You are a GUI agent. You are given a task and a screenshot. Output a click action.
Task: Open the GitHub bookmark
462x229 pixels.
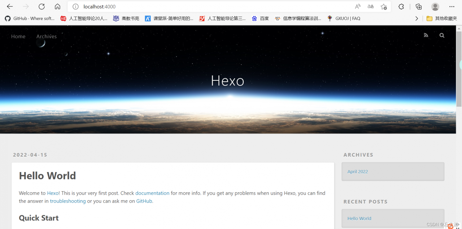pos(30,18)
